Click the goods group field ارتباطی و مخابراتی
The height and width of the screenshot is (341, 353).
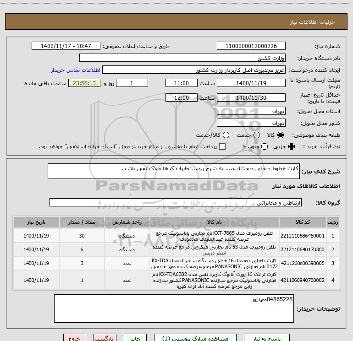[x=176, y=202]
